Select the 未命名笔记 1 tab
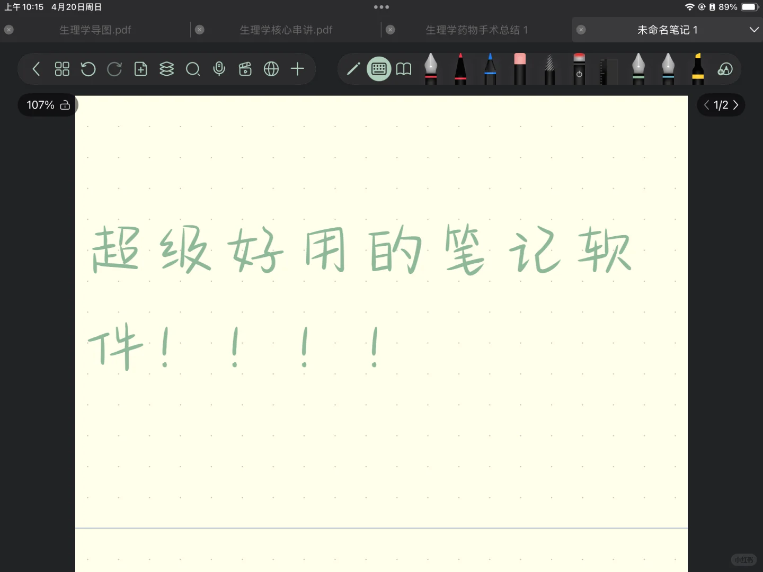Image resolution: width=763 pixels, height=572 pixels. coord(667,30)
